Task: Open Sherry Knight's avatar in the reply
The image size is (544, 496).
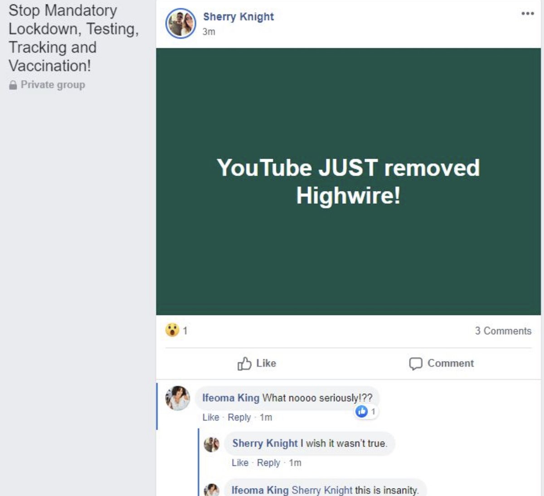Action: [212, 444]
